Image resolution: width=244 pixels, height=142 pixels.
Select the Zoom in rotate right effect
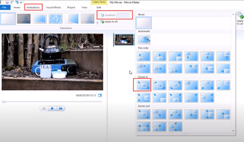tap(160, 85)
